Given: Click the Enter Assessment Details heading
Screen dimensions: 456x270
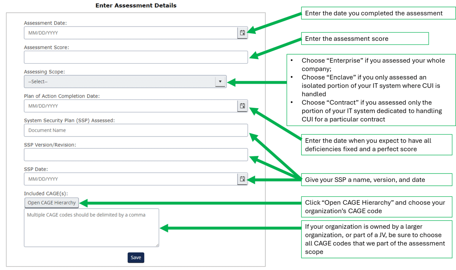Looking at the screenshot, I should pyautogui.click(x=136, y=5).
